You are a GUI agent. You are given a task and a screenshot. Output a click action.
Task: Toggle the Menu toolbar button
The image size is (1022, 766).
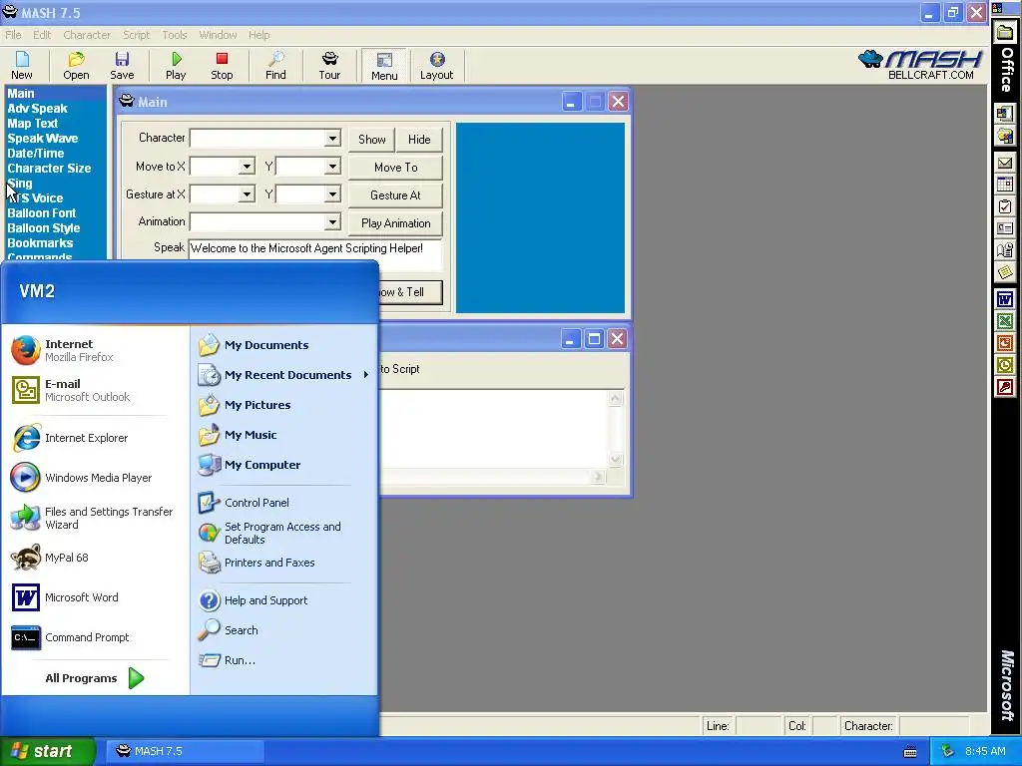click(x=384, y=66)
